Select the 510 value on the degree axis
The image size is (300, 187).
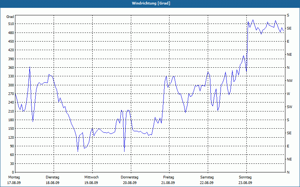point(11,24)
